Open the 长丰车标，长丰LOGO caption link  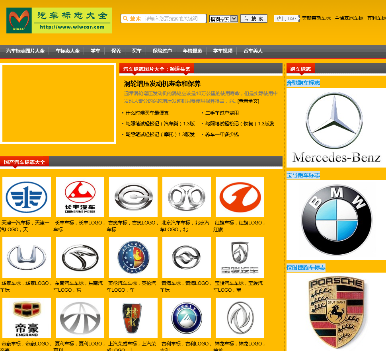tap(79, 226)
